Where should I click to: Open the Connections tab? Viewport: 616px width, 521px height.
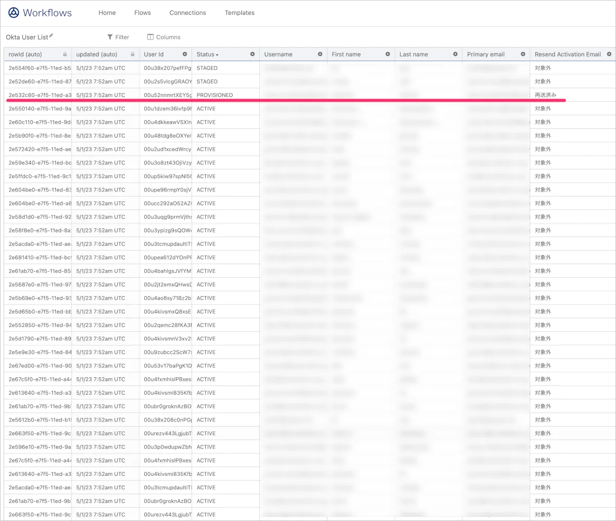(188, 13)
